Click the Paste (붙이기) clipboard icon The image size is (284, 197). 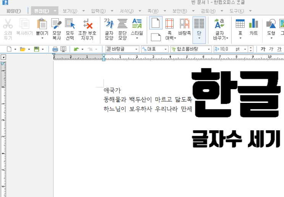[x=42, y=24]
